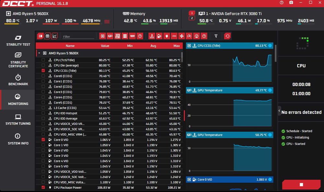324x192 pixels.
Task: Toggle unknown-hardware question mark beside memory filter
Action: pyautogui.click(x=140, y=36)
